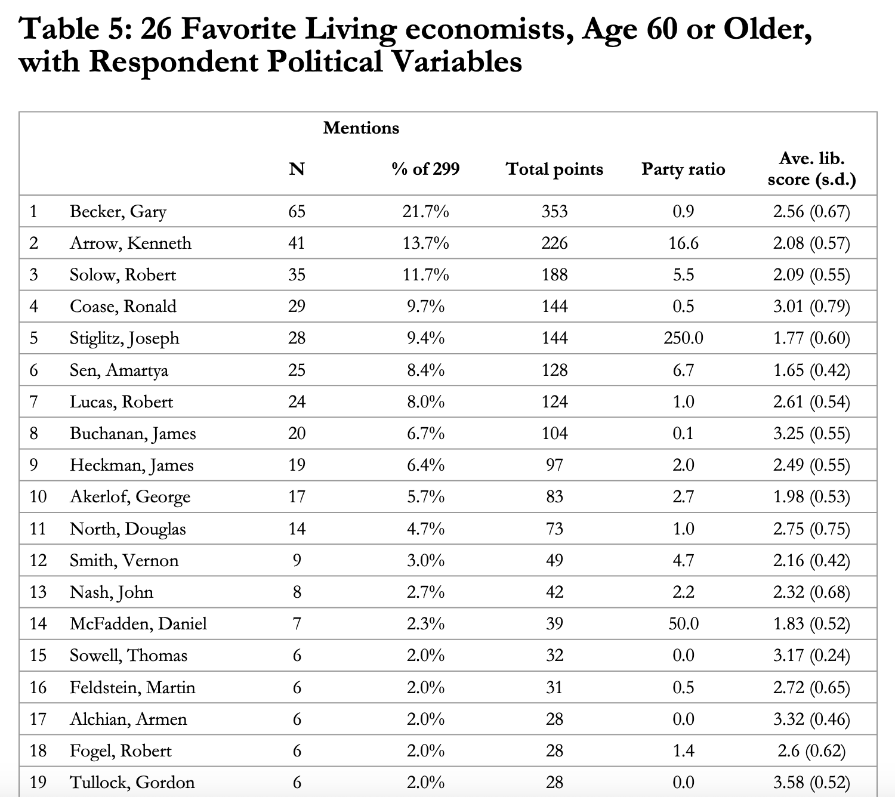Select the name Becker, Gary

[x=118, y=212]
